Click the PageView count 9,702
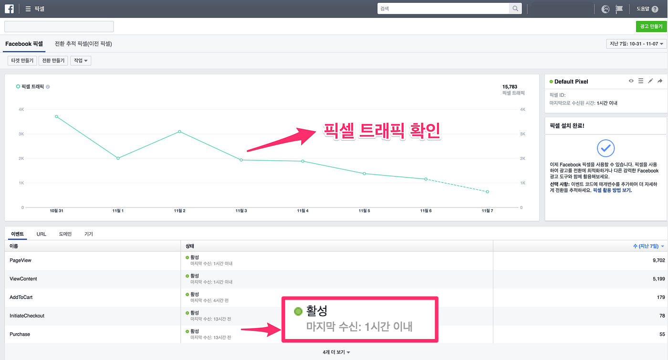The image size is (668, 360). tap(658, 260)
